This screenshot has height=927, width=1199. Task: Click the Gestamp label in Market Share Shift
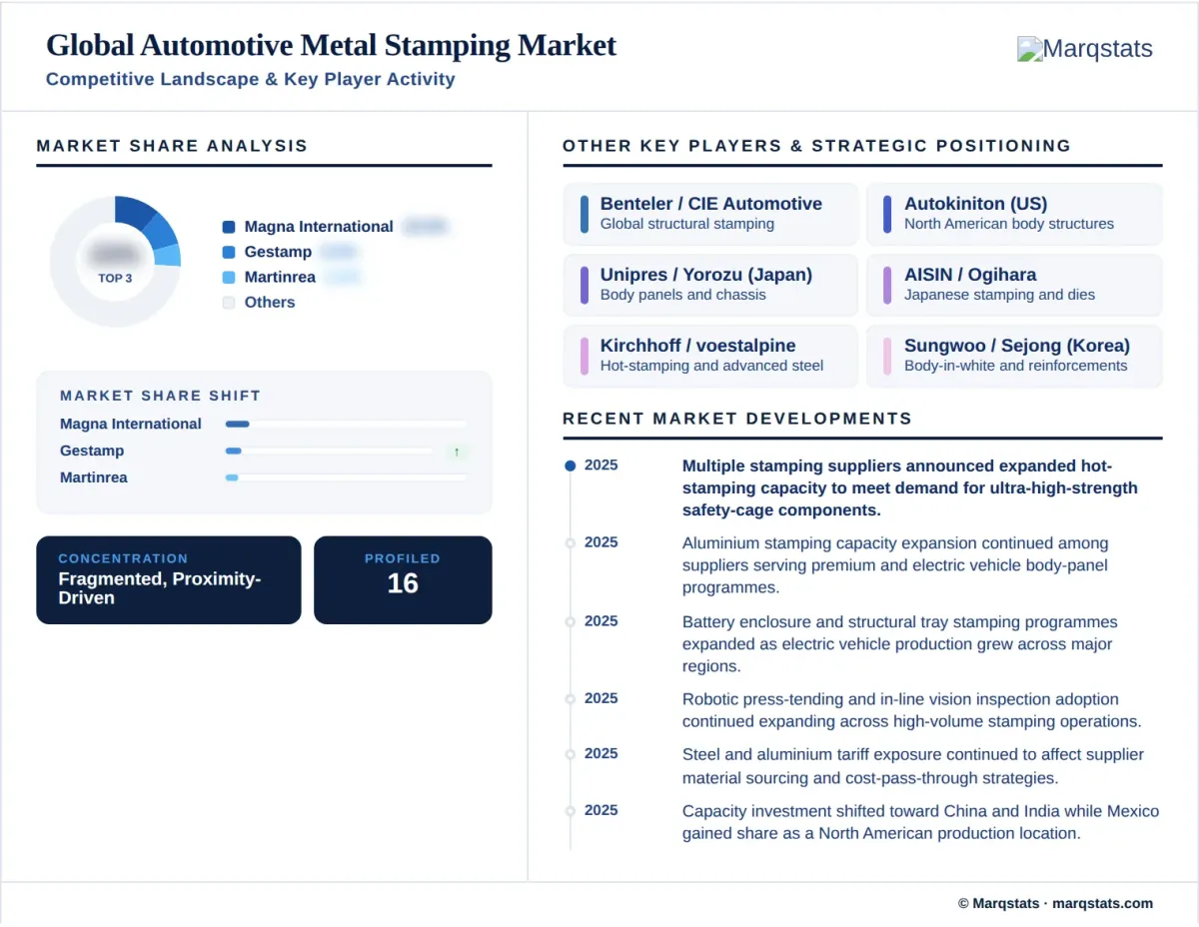(92, 451)
